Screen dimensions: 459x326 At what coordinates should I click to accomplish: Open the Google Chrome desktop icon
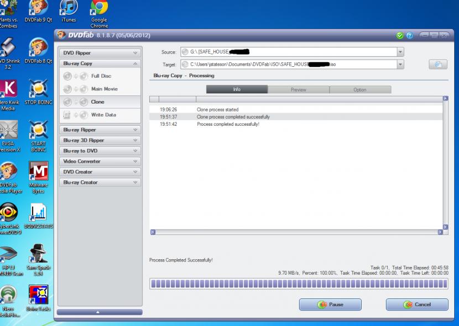tap(99, 14)
